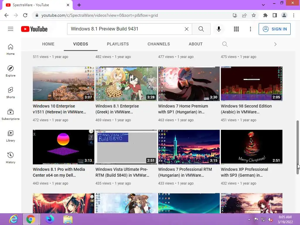Reload the current page

(25, 15)
